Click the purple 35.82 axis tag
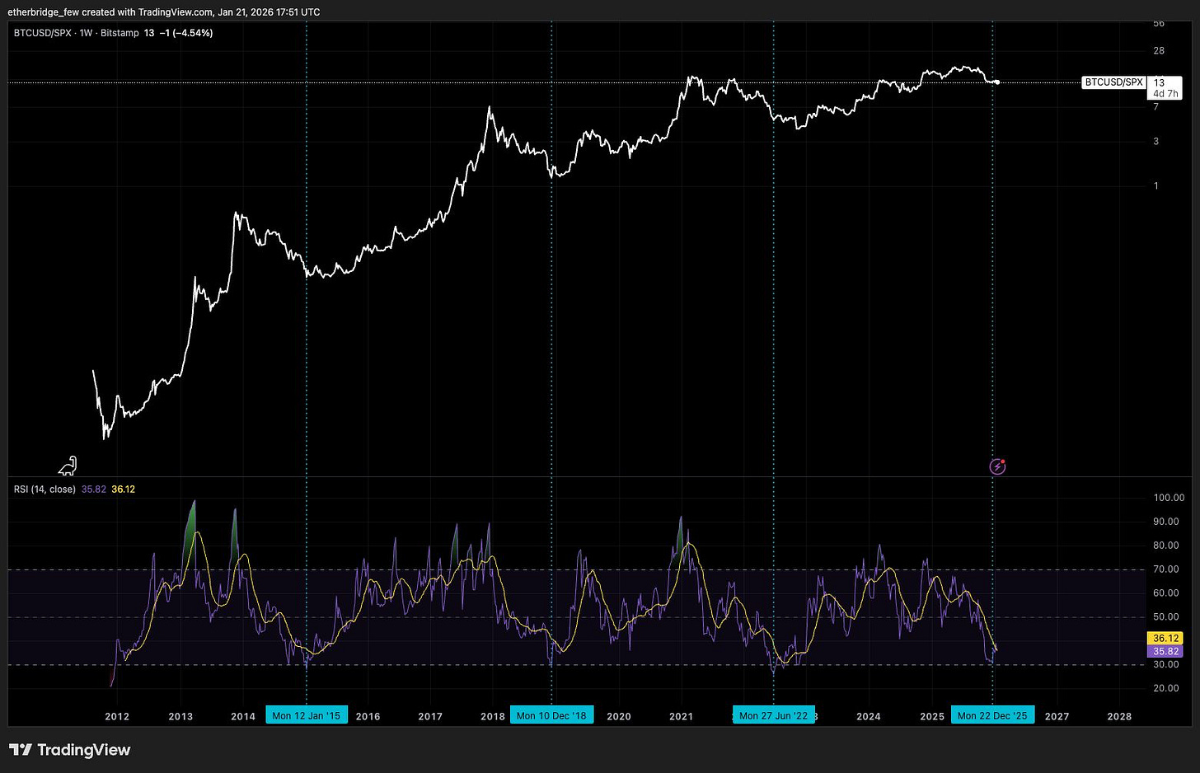The height and width of the screenshot is (773, 1200). (1165, 651)
